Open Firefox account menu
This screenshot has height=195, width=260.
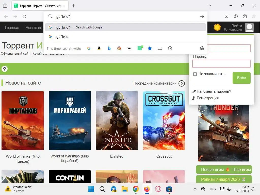236,16
